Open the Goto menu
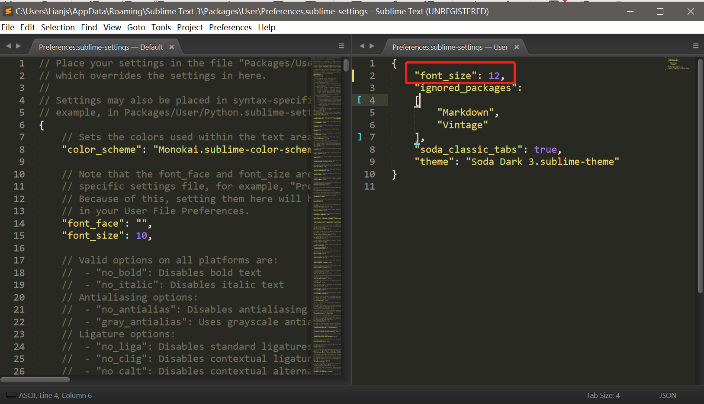 136,28
